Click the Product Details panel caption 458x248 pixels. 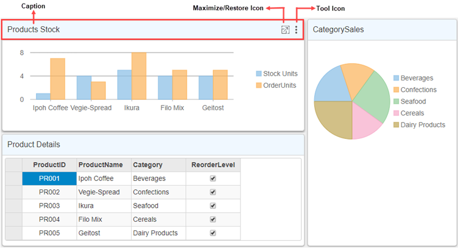pos(33,144)
